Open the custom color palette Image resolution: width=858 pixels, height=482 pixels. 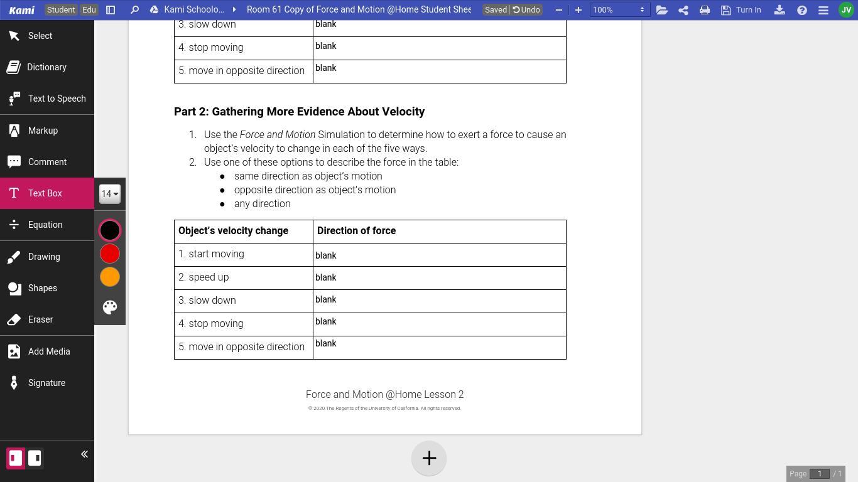point(110,307)
